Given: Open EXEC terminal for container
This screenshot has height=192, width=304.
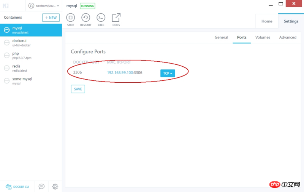Looking at the screenshot, I should click(x=101, y=20).
